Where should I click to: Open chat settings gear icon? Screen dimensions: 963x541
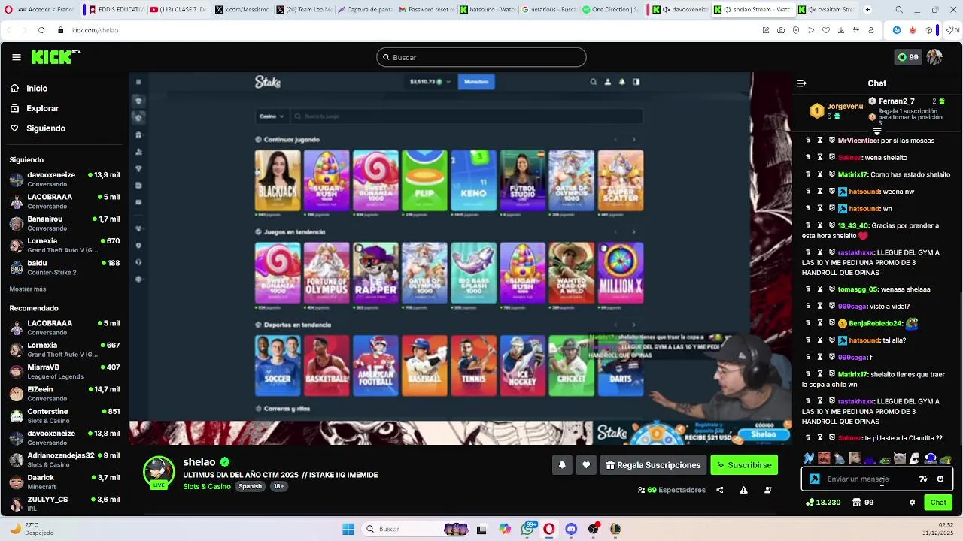click(912, 503)
